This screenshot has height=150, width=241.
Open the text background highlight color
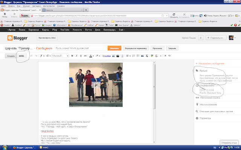(x=98, y=56)
